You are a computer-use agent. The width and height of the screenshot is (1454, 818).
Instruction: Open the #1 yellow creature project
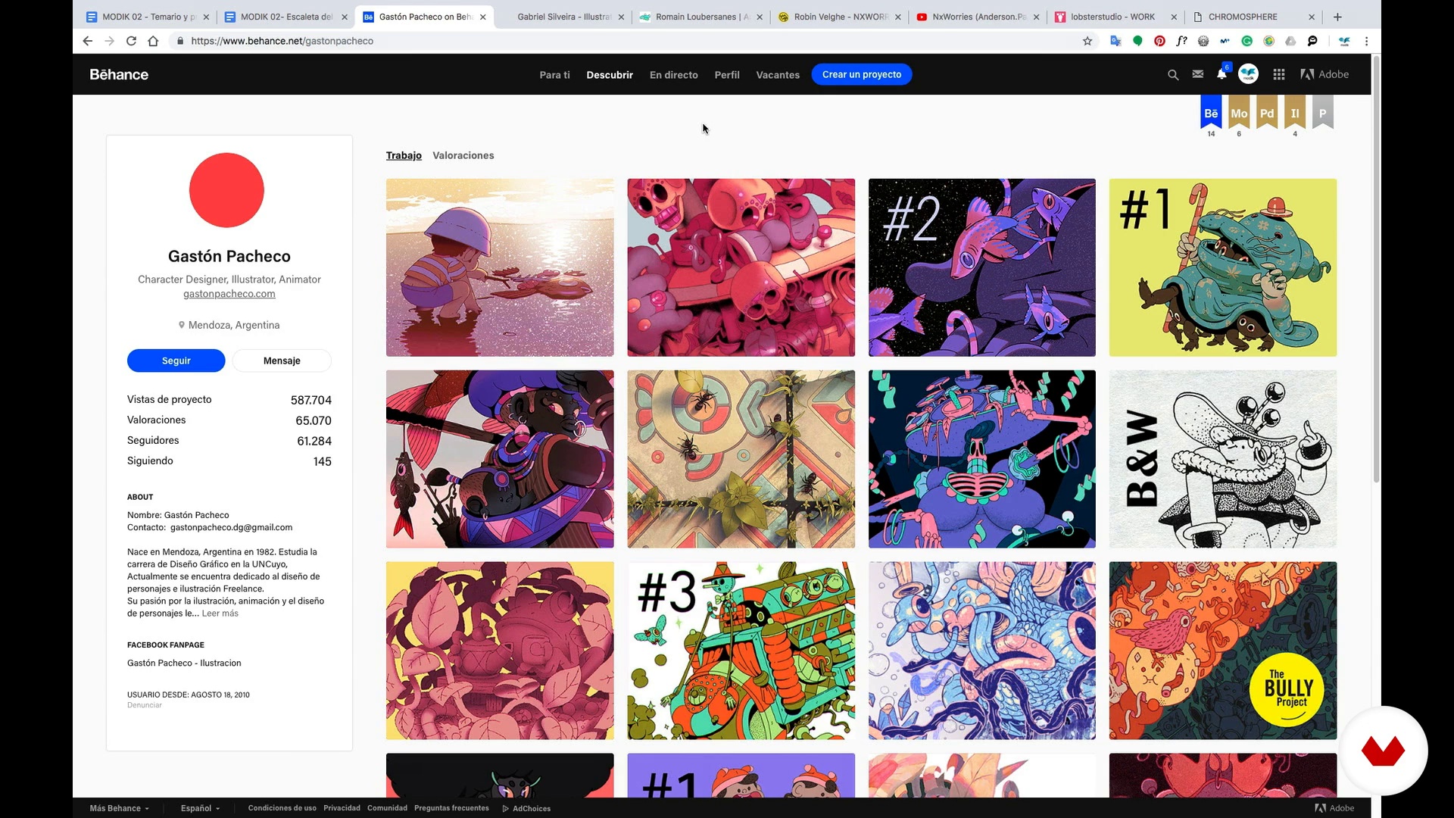pyautogui.click(x=1223, y=267)
